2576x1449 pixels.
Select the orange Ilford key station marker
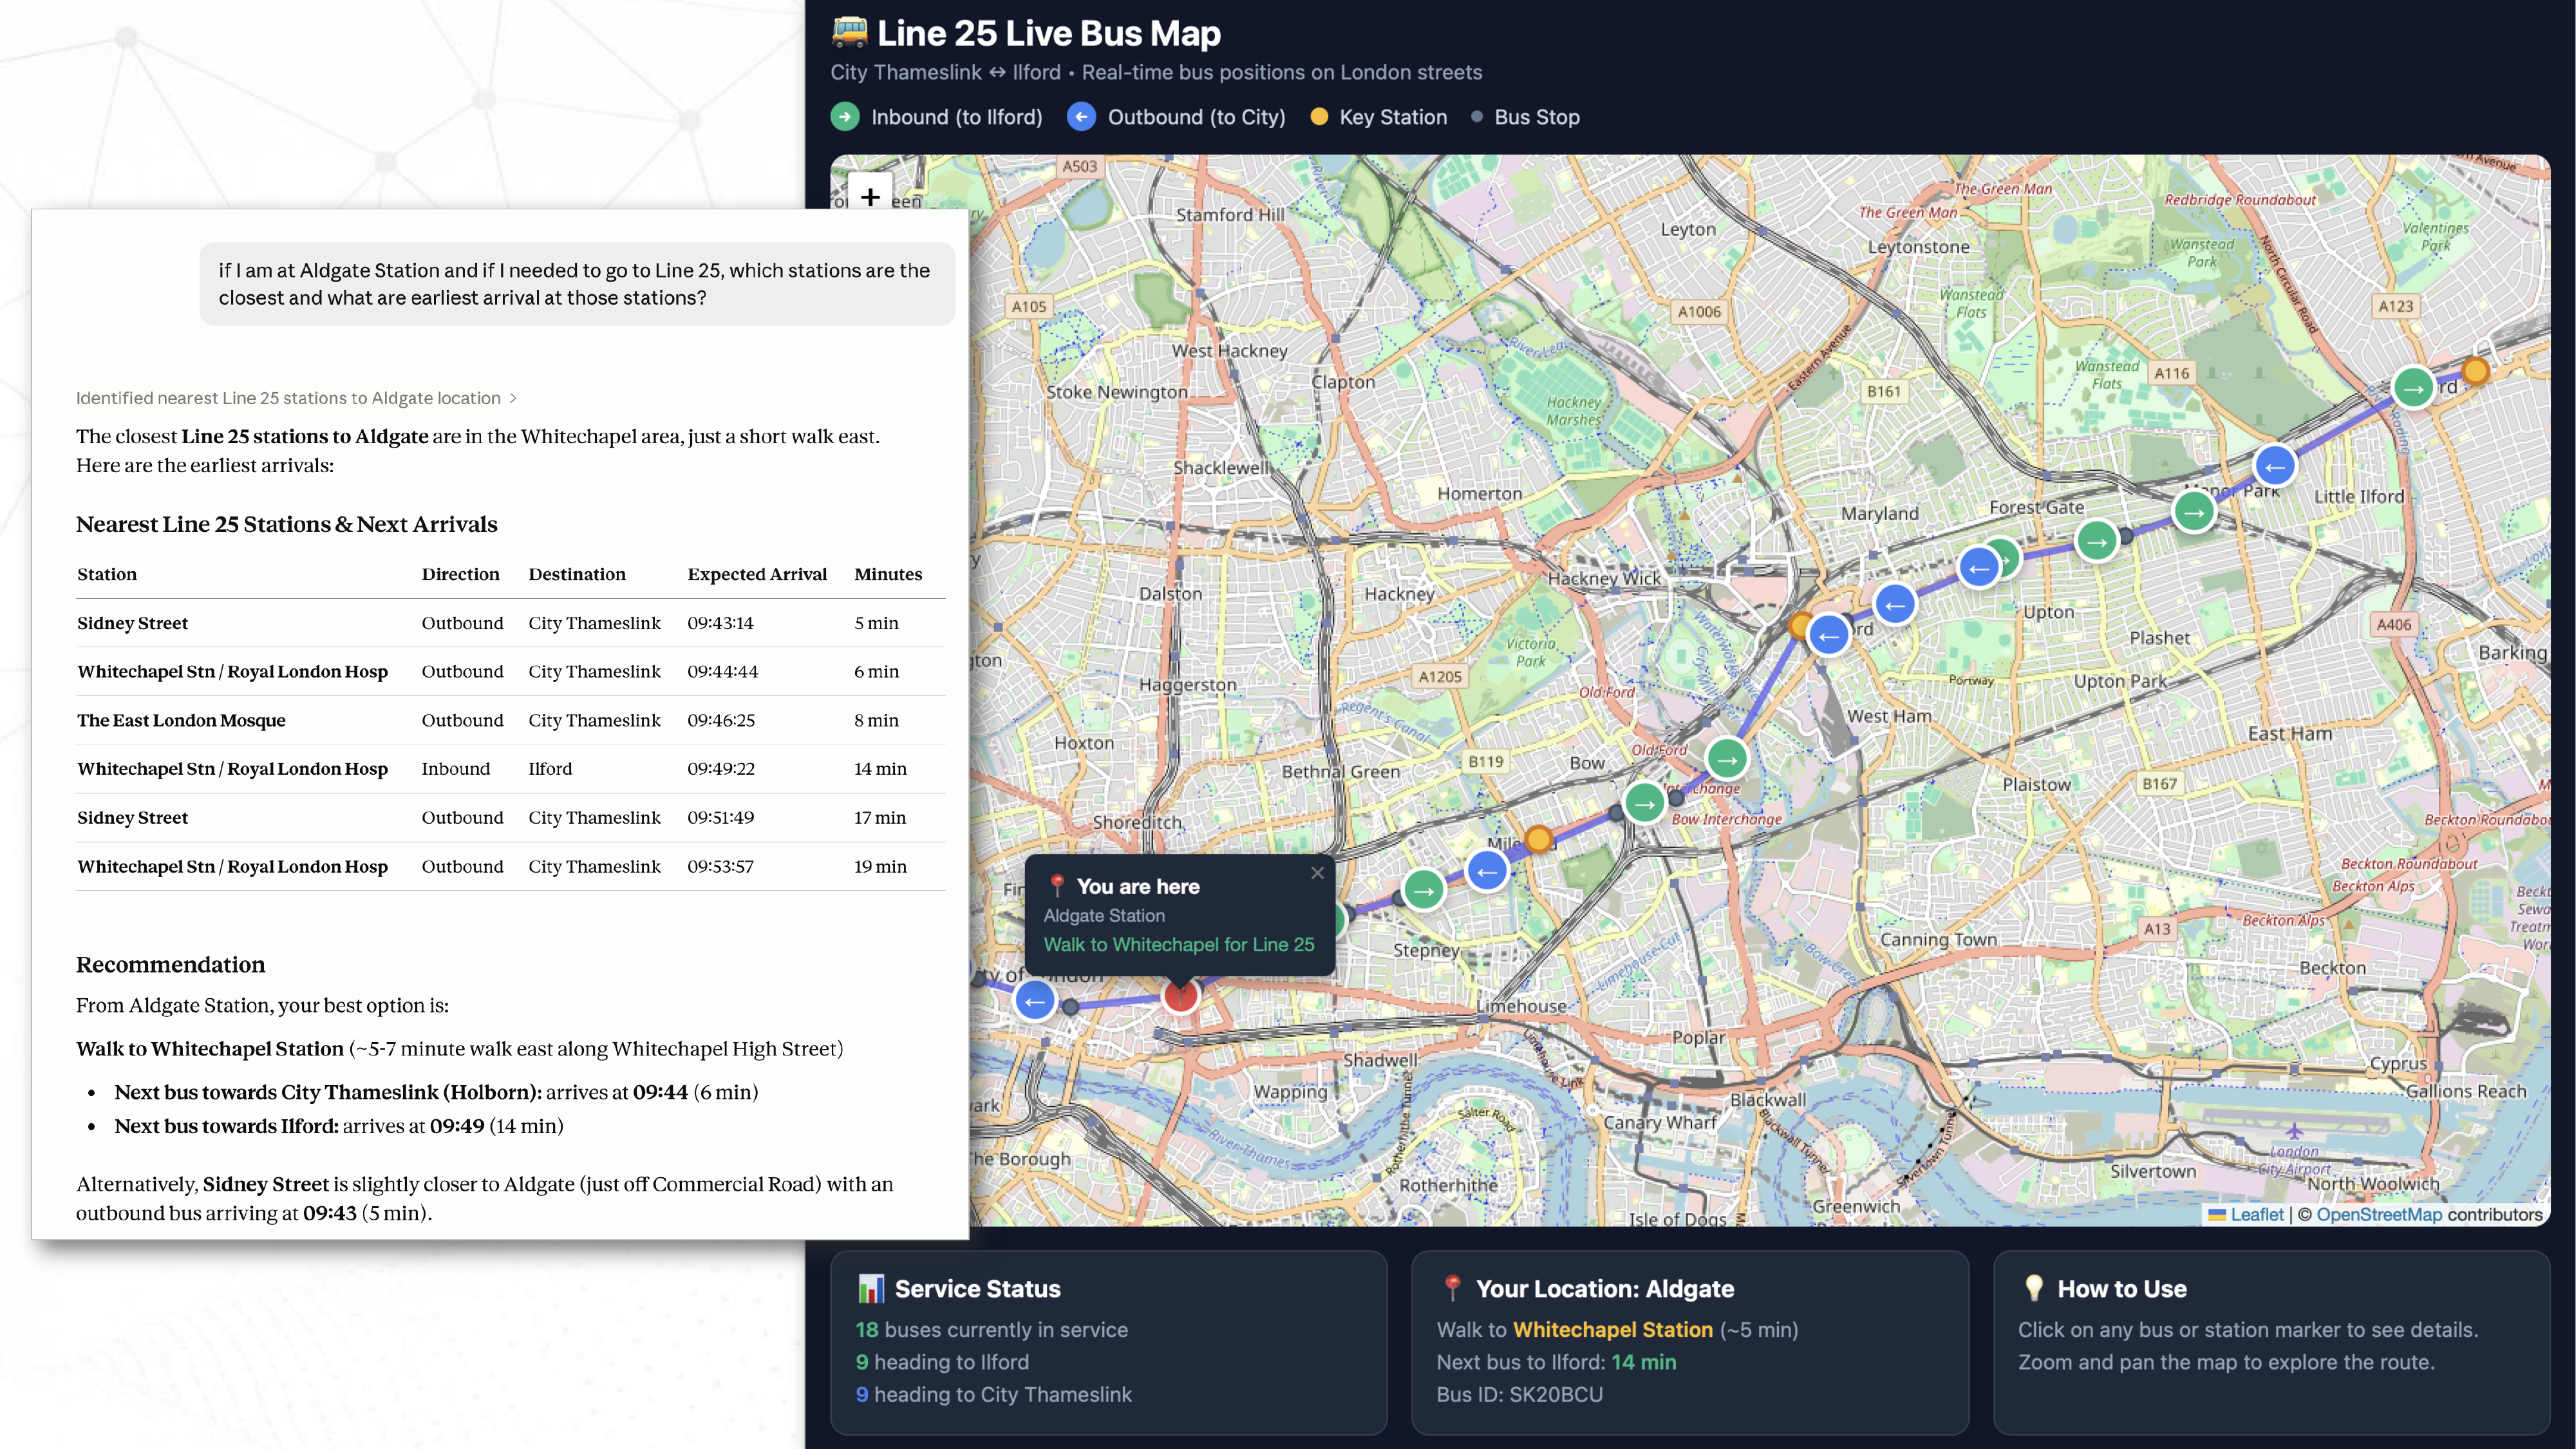pos(2475,371)
